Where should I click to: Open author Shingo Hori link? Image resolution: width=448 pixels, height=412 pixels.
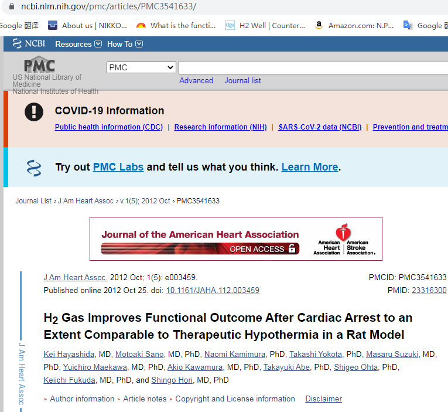172,380
